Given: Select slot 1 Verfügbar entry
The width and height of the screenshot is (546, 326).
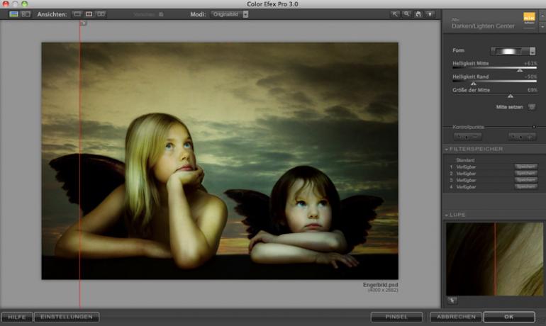Looking at the screenshot, I should tap(466, 167).
